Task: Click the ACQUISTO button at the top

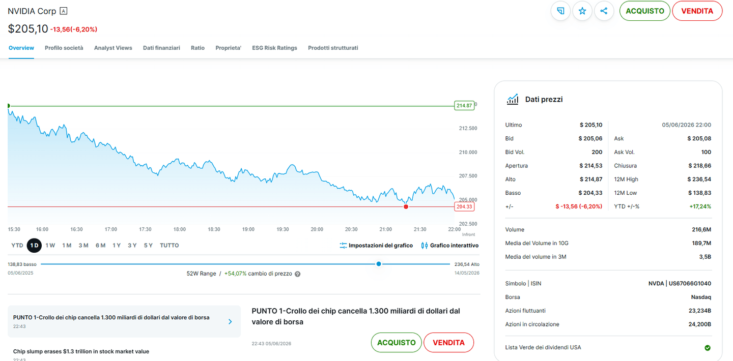Action: [644, 11]
